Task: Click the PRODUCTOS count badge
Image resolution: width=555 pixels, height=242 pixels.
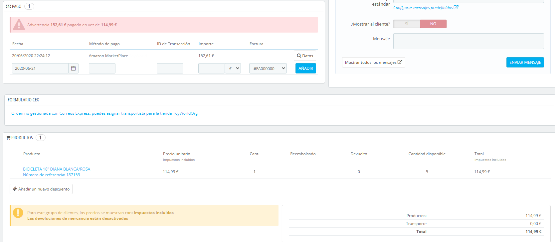Action: pyautogui.click(x=41, y=138)
